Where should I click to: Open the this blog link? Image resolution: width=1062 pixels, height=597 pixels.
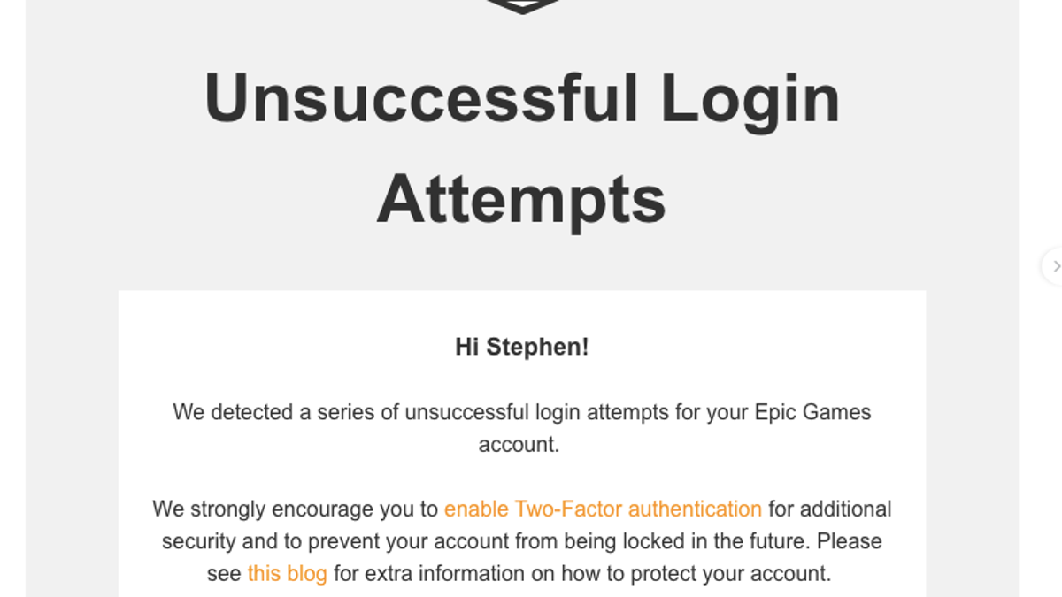(287, 573)
